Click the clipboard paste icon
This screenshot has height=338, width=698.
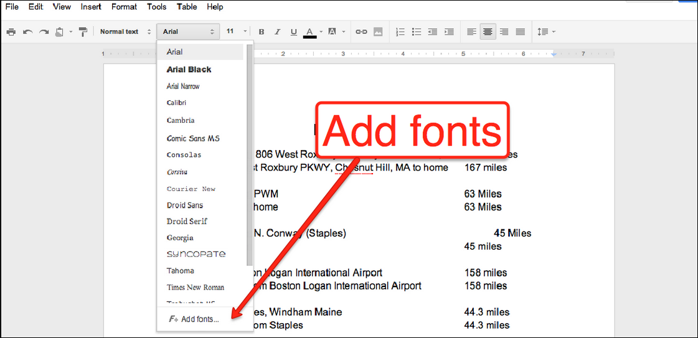60,32
